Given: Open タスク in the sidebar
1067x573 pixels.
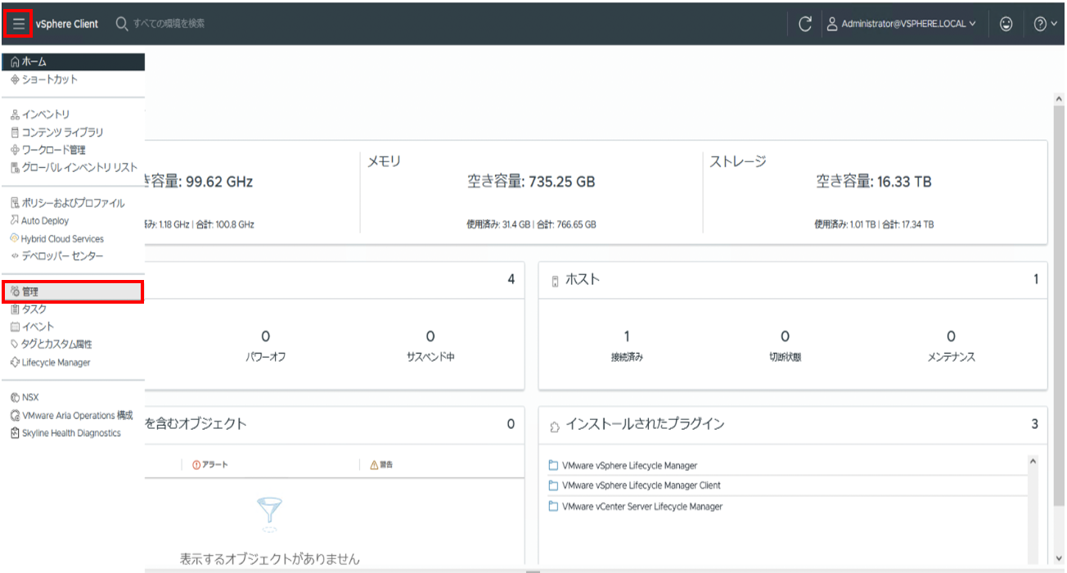Looking at the screenshot, I should point(73,309).
